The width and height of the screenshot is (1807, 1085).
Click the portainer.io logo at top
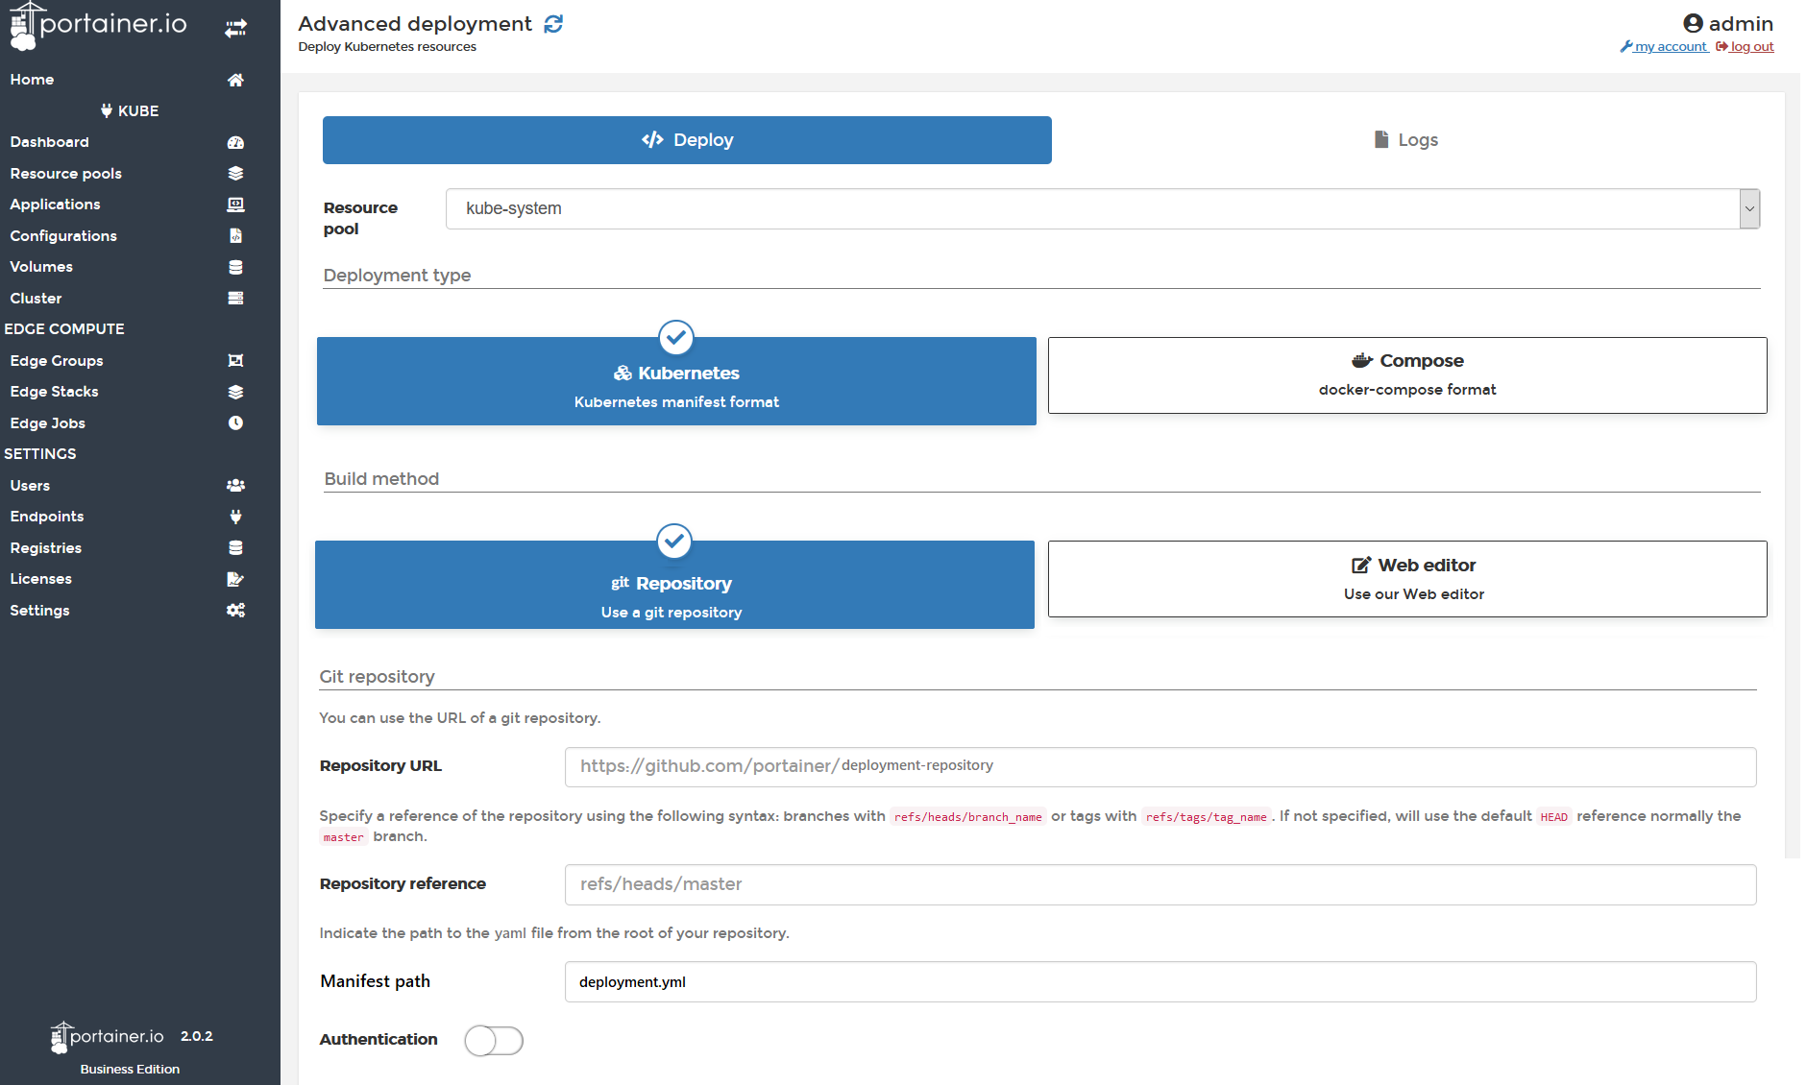pos(99,25)
